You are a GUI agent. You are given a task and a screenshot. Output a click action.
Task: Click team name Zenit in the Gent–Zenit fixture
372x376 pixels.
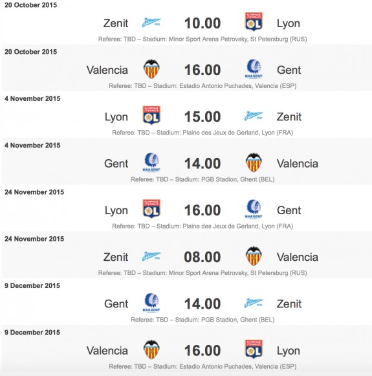pyautogui.click(x=289, y=304)
